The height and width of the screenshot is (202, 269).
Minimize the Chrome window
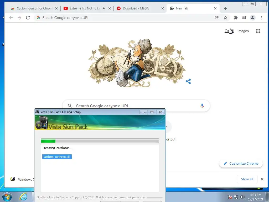(246, 4)
